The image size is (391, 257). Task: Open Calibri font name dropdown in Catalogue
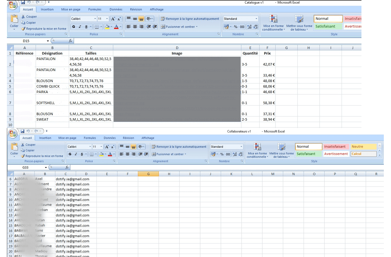pos(95,19)
